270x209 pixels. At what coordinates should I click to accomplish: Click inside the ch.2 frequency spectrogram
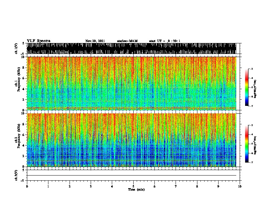tap(132, 140)
